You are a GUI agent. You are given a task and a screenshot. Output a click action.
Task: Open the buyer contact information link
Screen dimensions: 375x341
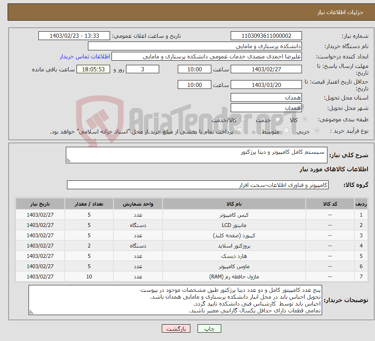tap(85, 56)
